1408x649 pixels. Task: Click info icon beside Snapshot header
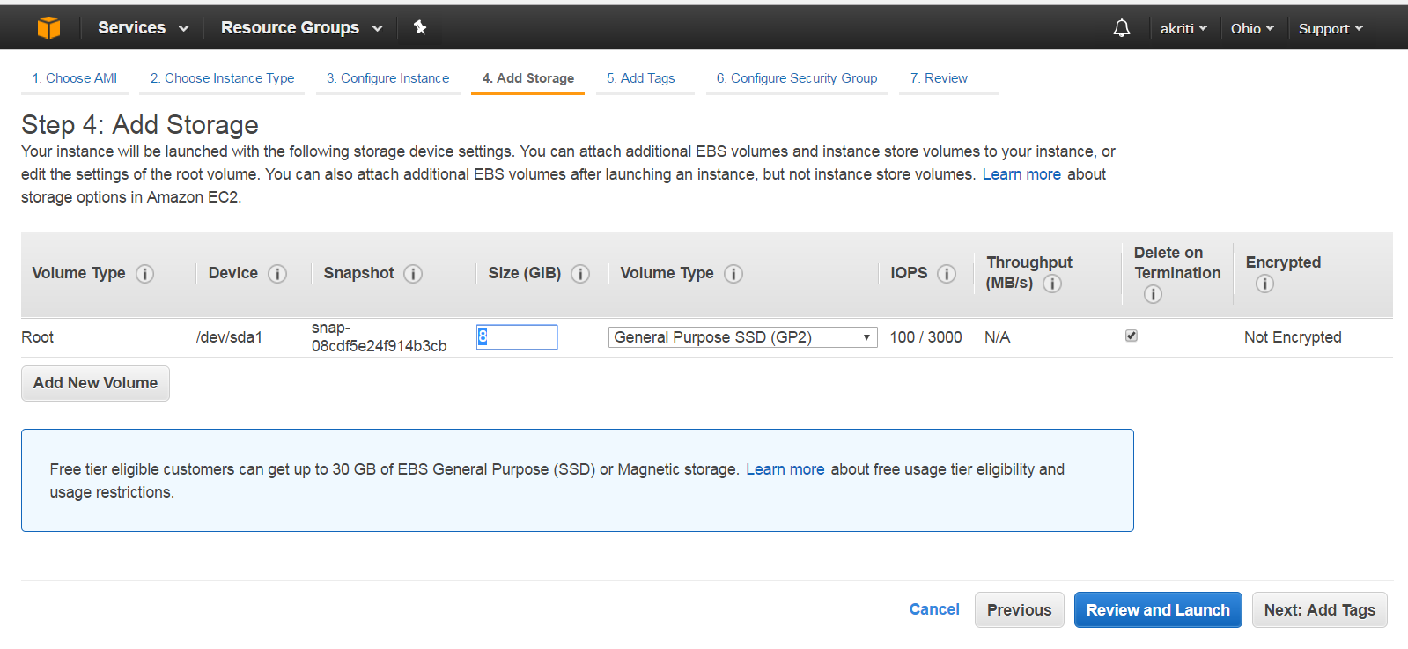[413, 274]
